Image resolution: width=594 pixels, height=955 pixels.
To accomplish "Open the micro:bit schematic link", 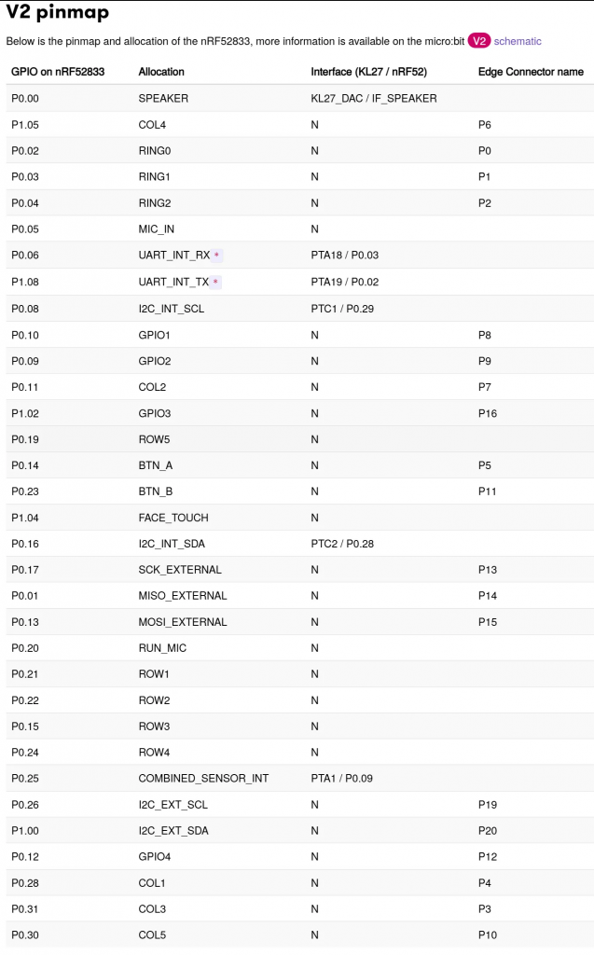I will [518, 41].
